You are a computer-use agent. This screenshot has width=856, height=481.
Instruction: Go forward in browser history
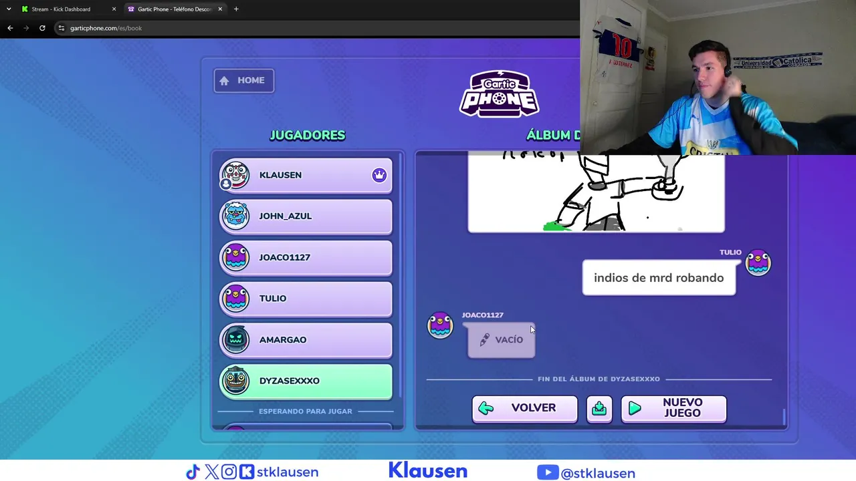26,28
